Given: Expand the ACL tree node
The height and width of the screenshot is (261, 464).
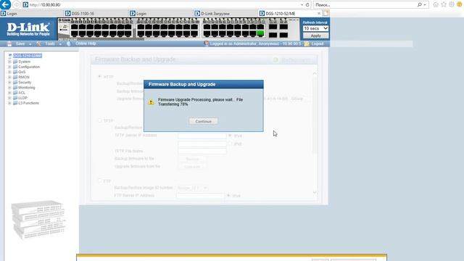Looking at the screenshot, I should 9,93.
